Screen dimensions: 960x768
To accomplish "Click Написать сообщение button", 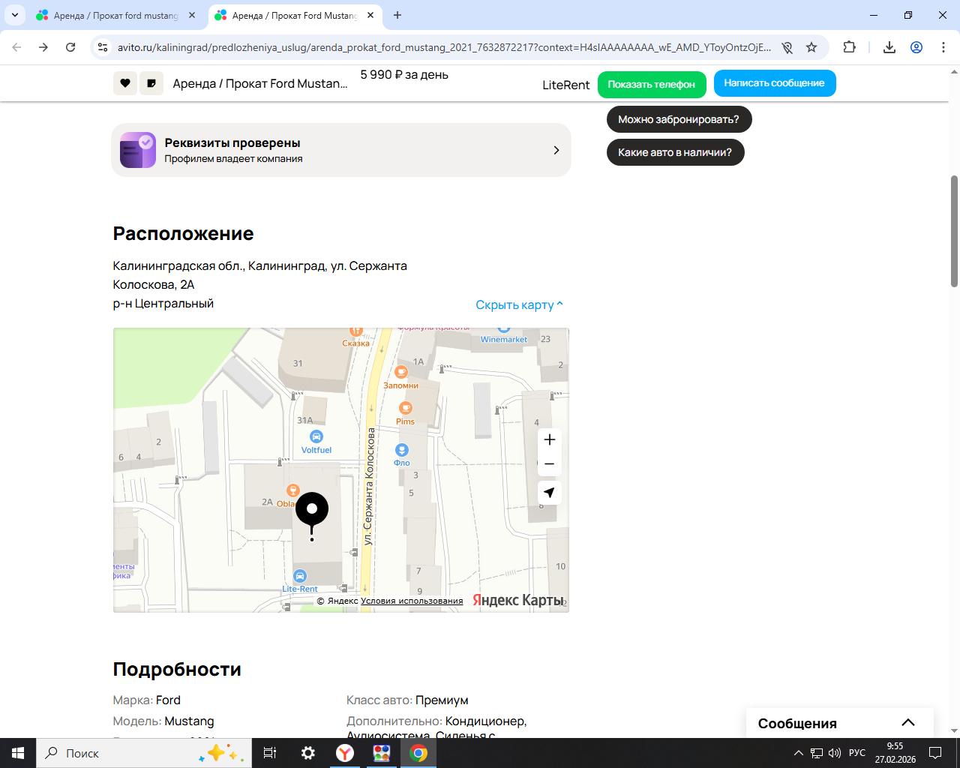I will [x=775, y=83].
